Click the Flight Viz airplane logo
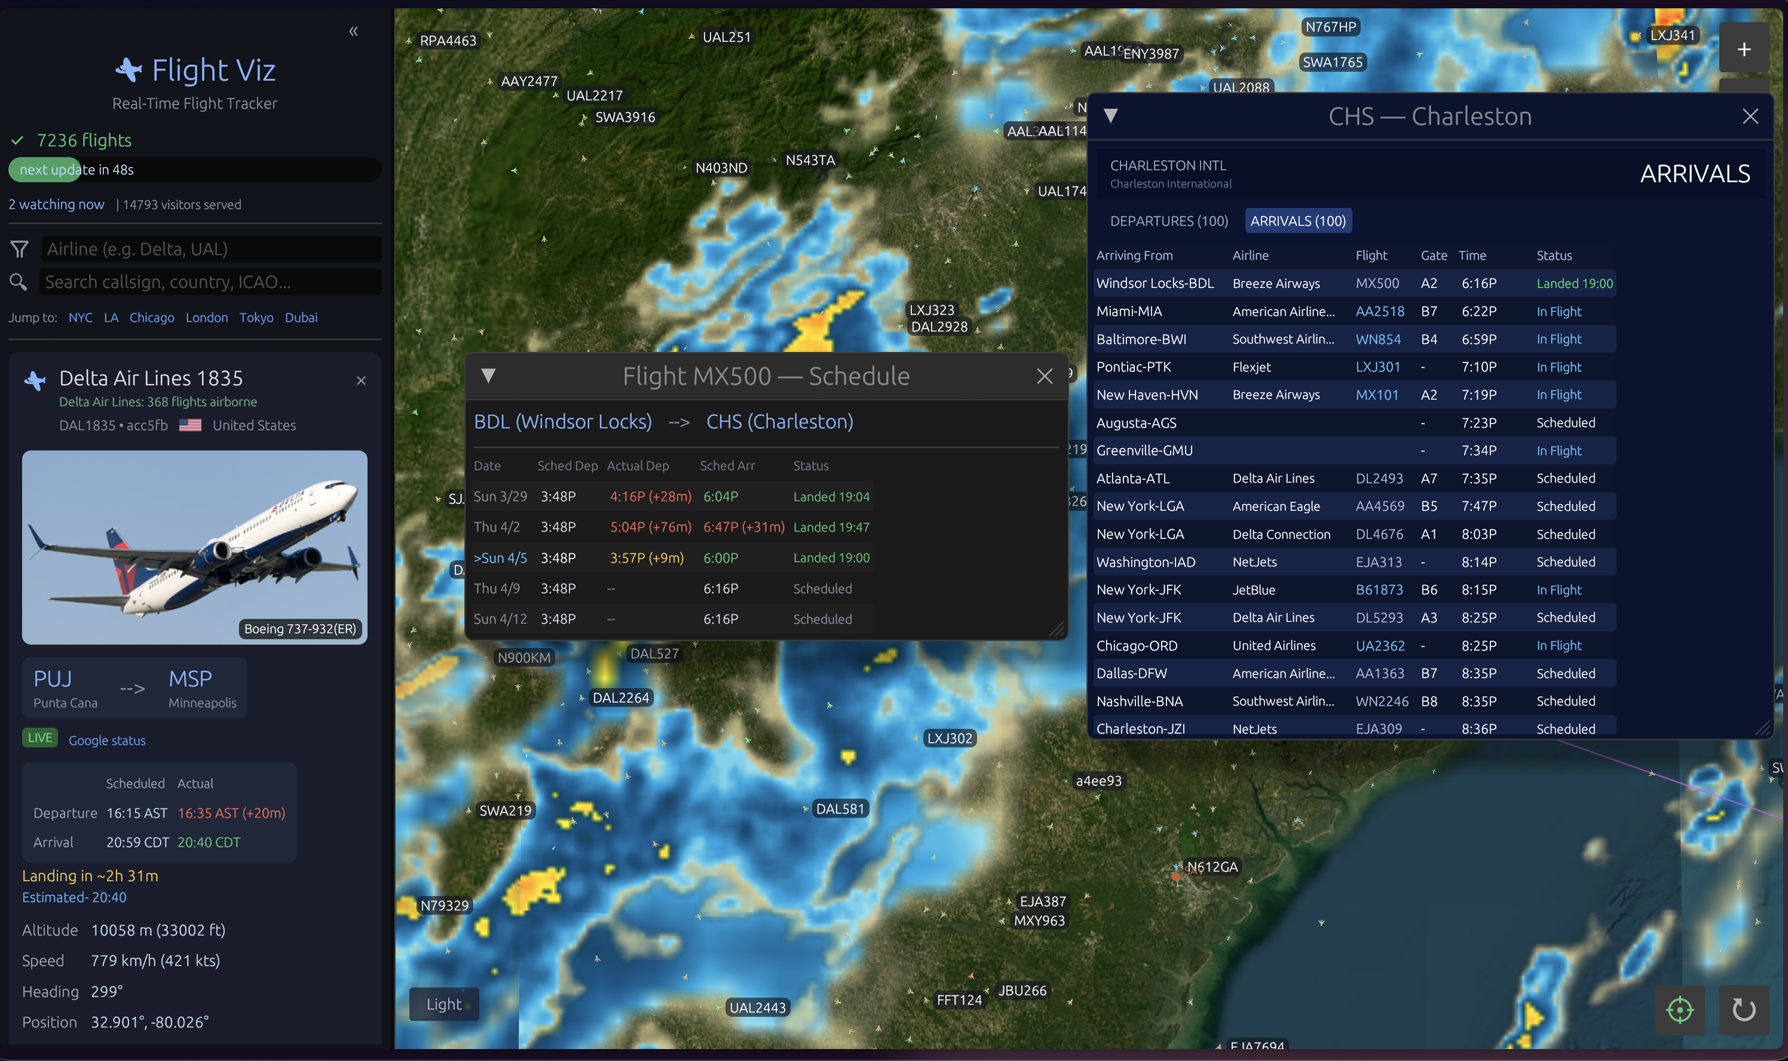Screen dimensions: 1788x1061 click(x=128, y=70)
